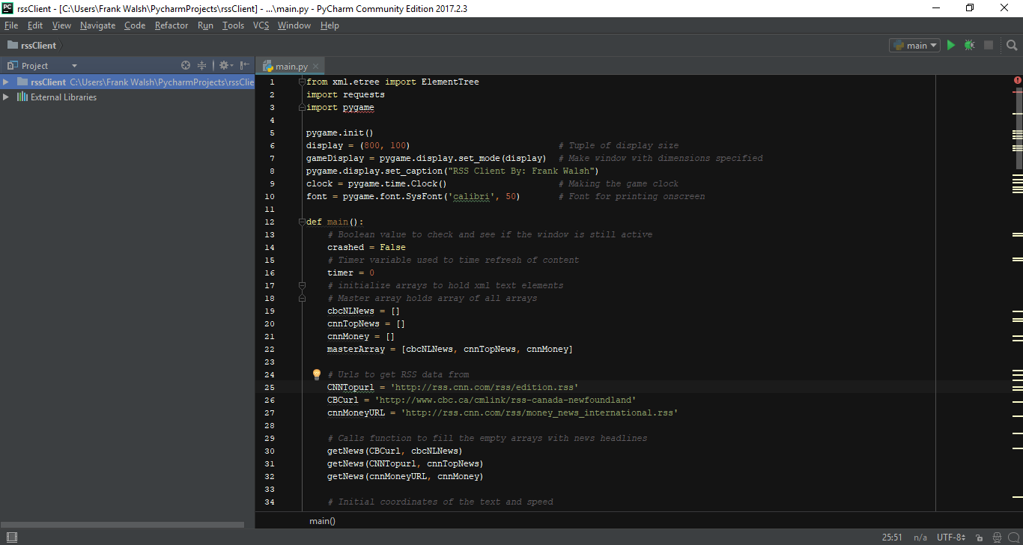This screenshot has height=545, width=1023.
Task: Hide the Project tool window panel
Action: tap(245, 66)
